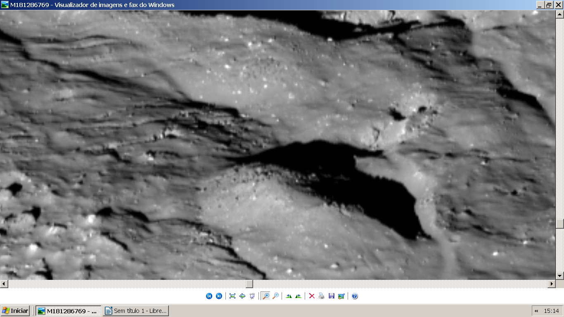Go to the previous image
564x317 pixels.
point(209,296)
